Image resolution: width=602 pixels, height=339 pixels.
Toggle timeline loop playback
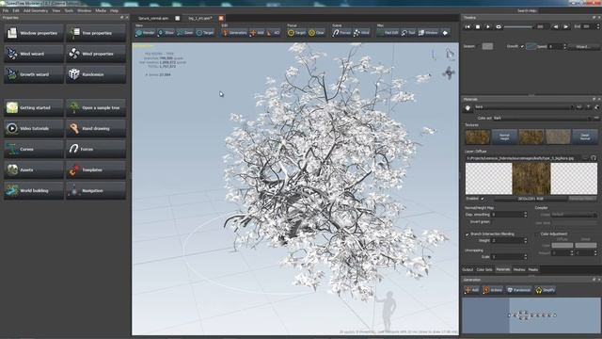(x=499, y=27)
